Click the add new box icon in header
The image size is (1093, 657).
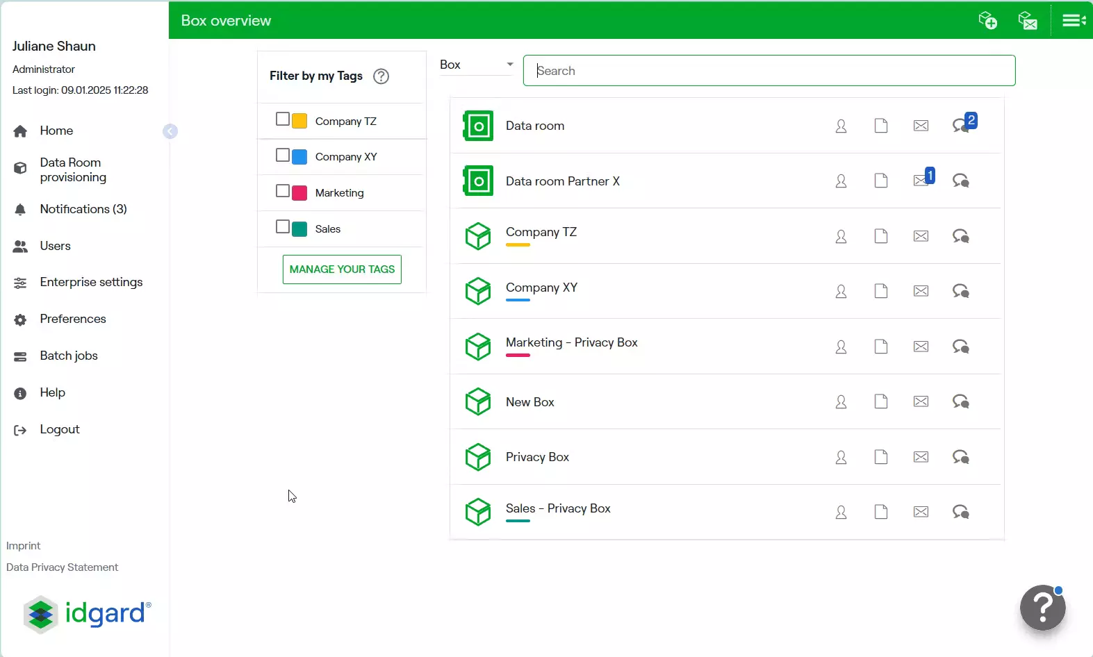(x=987, y=20)
